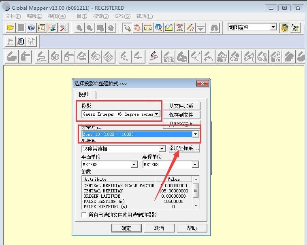Image resolution: width=307 pixels, height=245 pixels.
Task: Open the 工具(T) menu
Action: click(79, 16)
